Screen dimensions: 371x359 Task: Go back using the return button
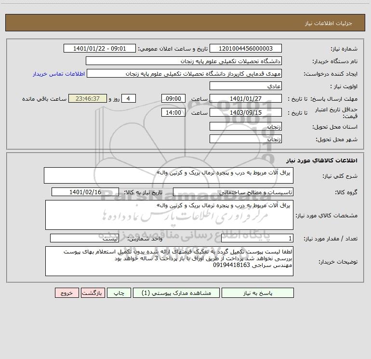pyautogui.click(x=93, y=293)
